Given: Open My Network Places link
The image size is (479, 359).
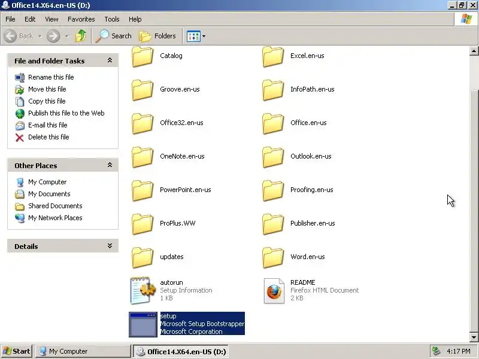Looking at the screenshot, I should click(55, 218).
